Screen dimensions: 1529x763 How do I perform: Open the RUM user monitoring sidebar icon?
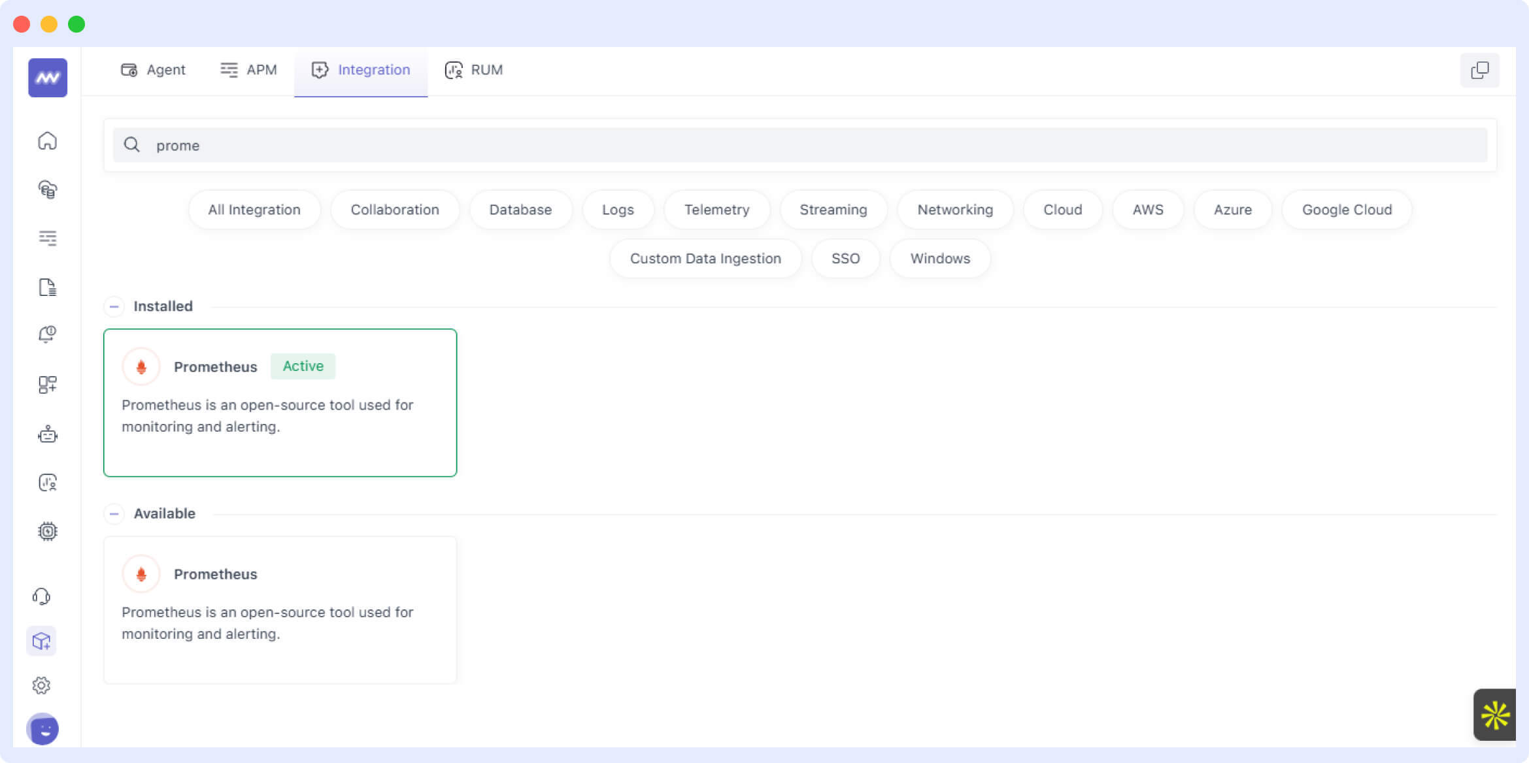click(47, 483)
